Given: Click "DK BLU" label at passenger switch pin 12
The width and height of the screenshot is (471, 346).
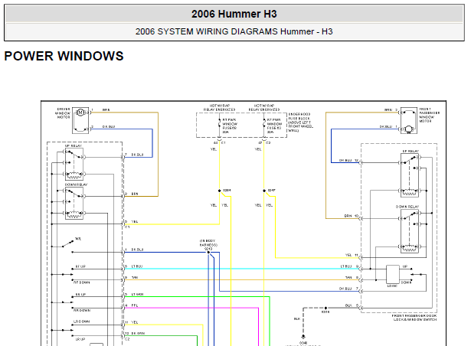Looking at the screenshot, I should pos(345,160).
